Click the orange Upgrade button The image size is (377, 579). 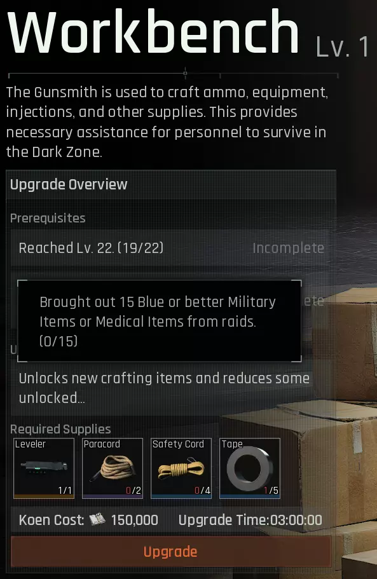[170, 552]
